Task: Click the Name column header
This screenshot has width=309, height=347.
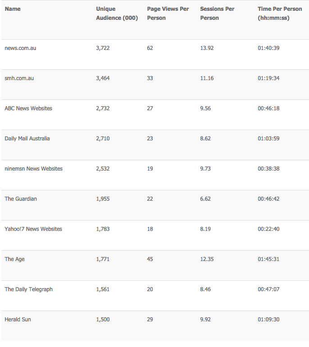Action: point(13,9)
